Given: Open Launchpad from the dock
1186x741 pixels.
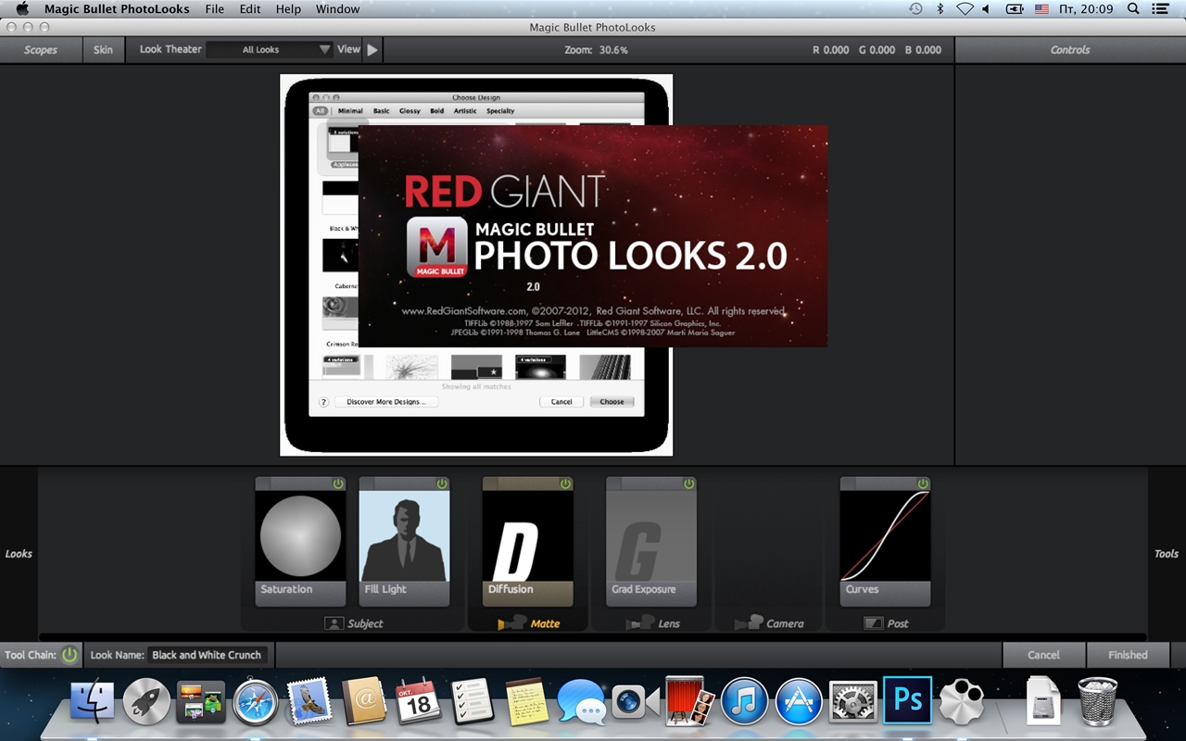Looking at the screenshot, I should pos(146,703).
